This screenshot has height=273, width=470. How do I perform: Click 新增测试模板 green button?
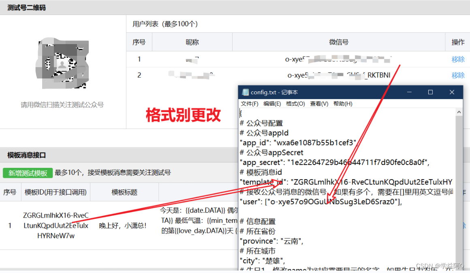[x=28, y=173]
